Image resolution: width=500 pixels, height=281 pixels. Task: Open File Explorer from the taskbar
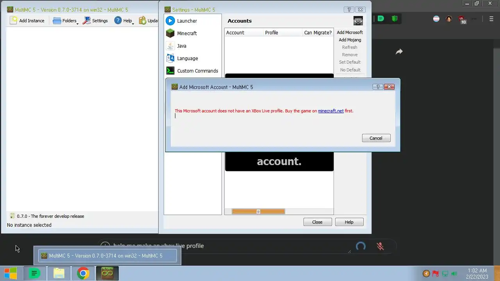pyautogui.click(x=59, y=274)
